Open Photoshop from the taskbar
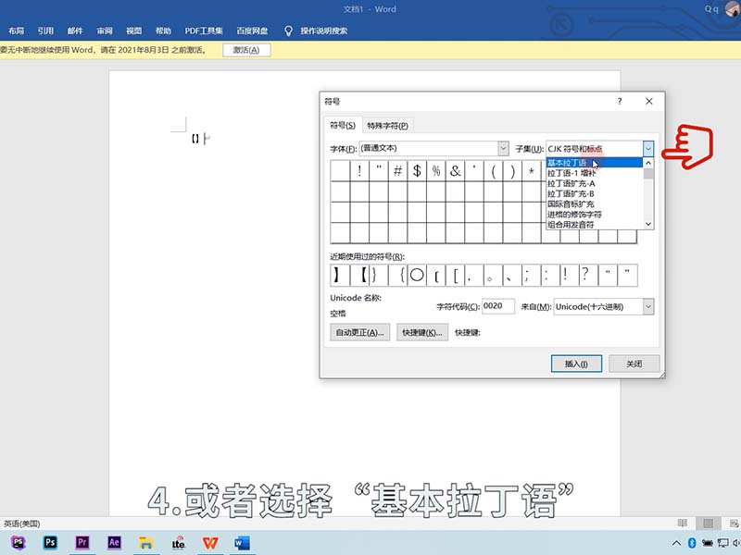This screenshot has height=555, width=741. click(x=50, y=542)
